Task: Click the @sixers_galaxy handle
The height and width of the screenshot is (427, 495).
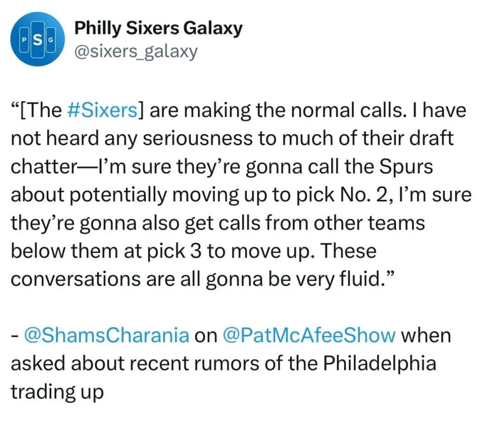Action: click(136, 51)
